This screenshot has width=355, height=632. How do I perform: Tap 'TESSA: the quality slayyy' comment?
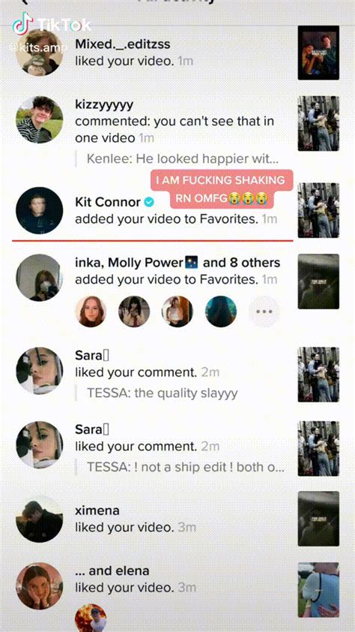tap(162, 393)
